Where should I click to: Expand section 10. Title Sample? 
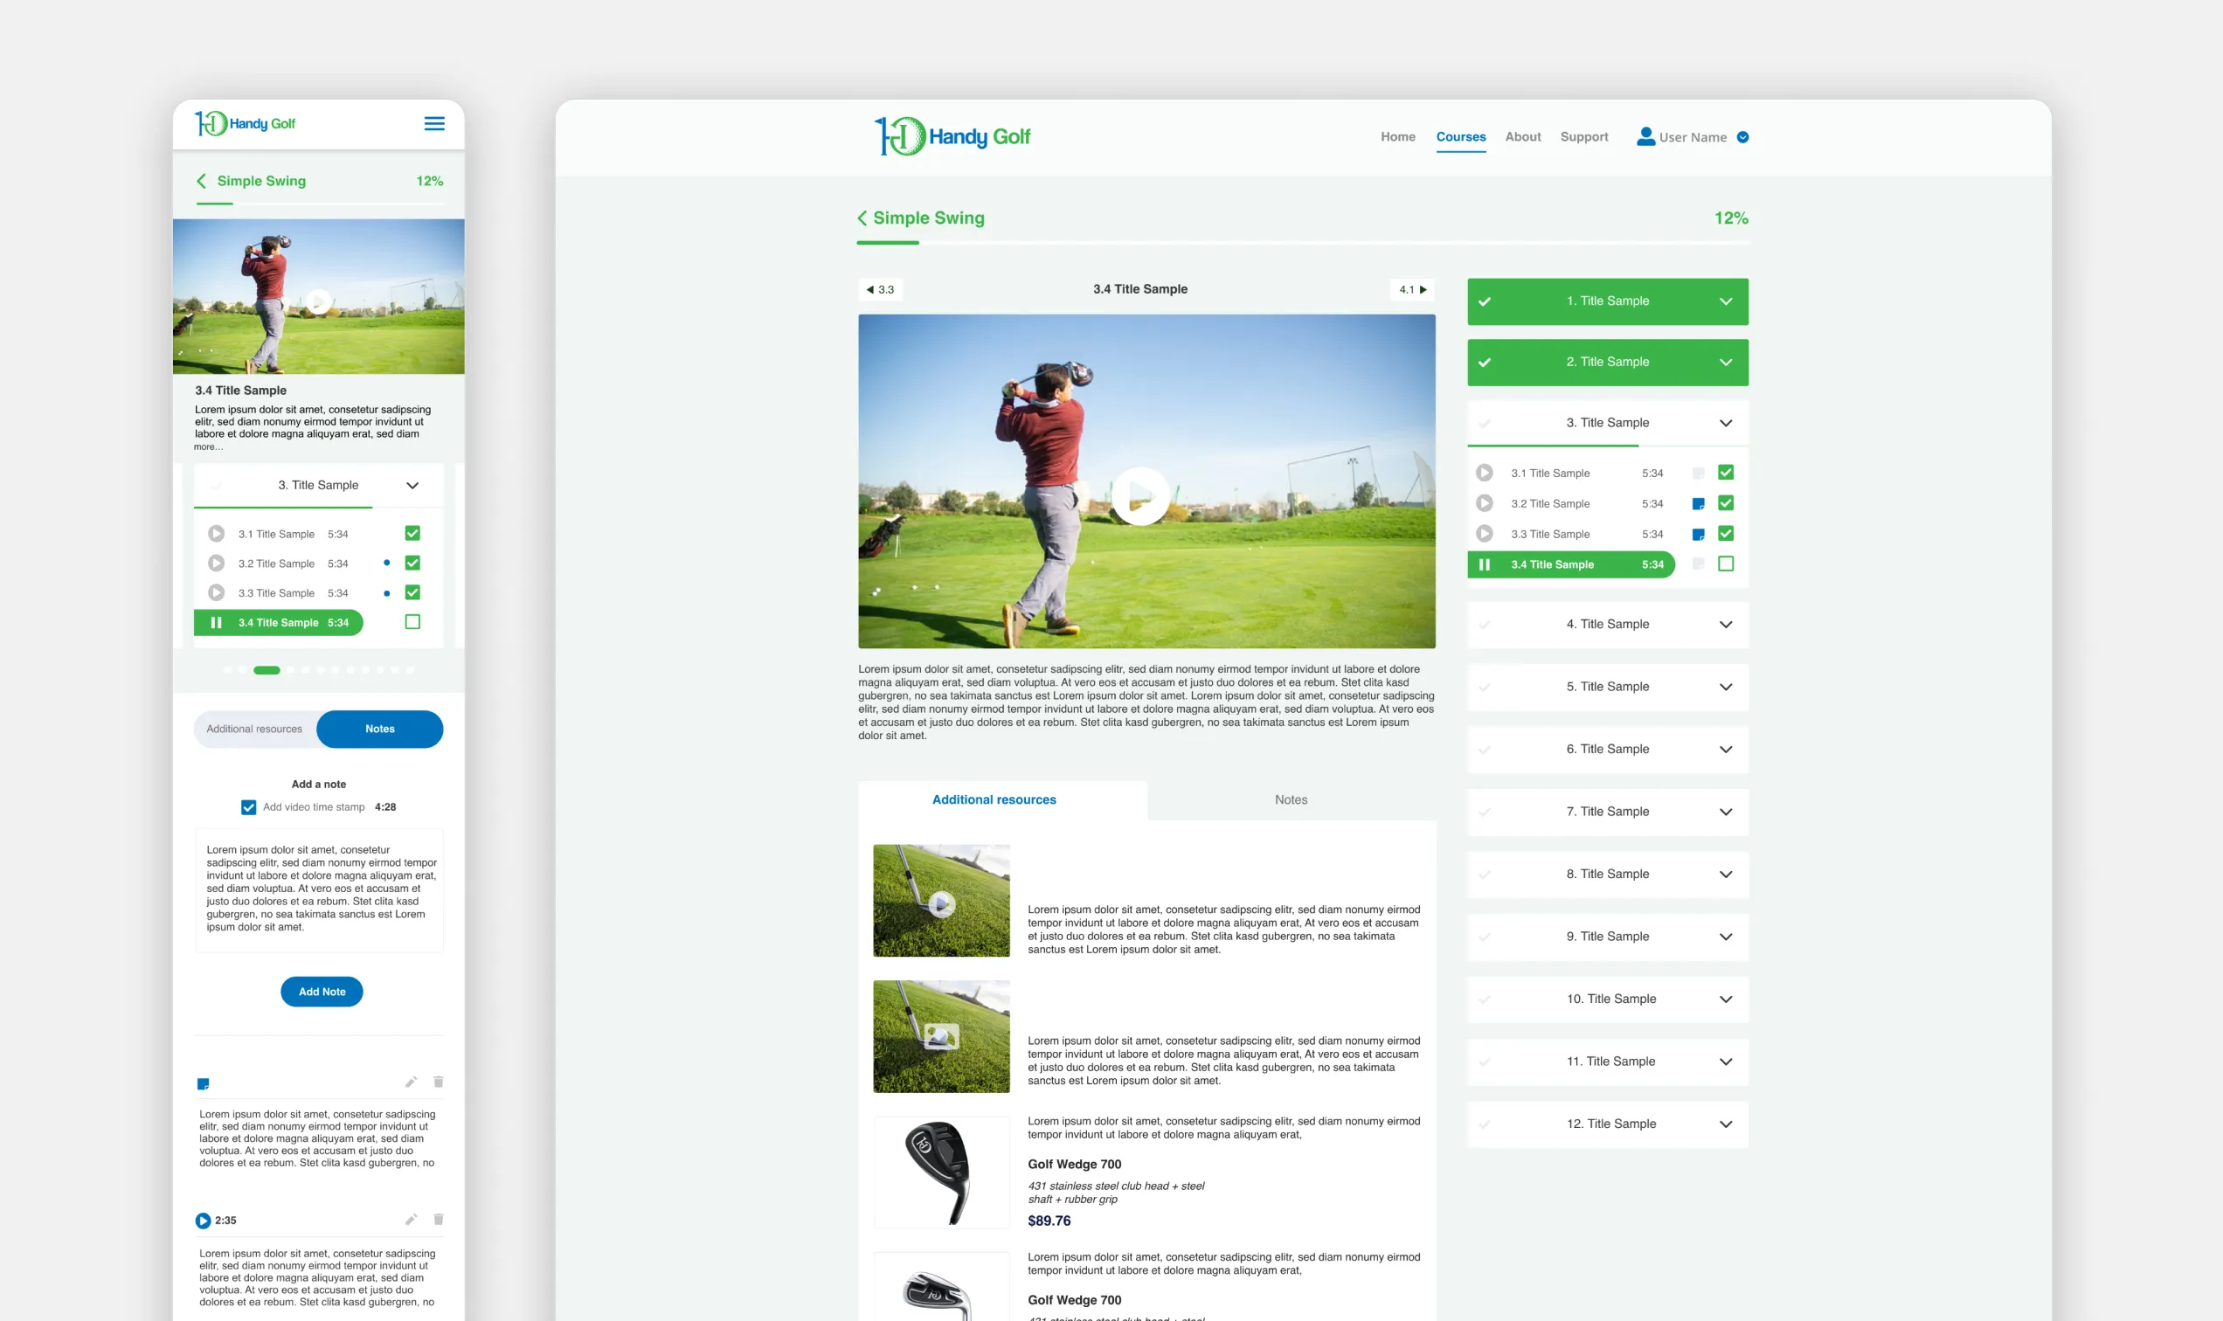point(1608,999)
